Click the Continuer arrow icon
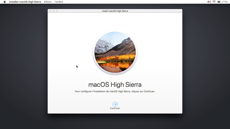The height and width of the screenshot is (129, 230). coord(115,104)
